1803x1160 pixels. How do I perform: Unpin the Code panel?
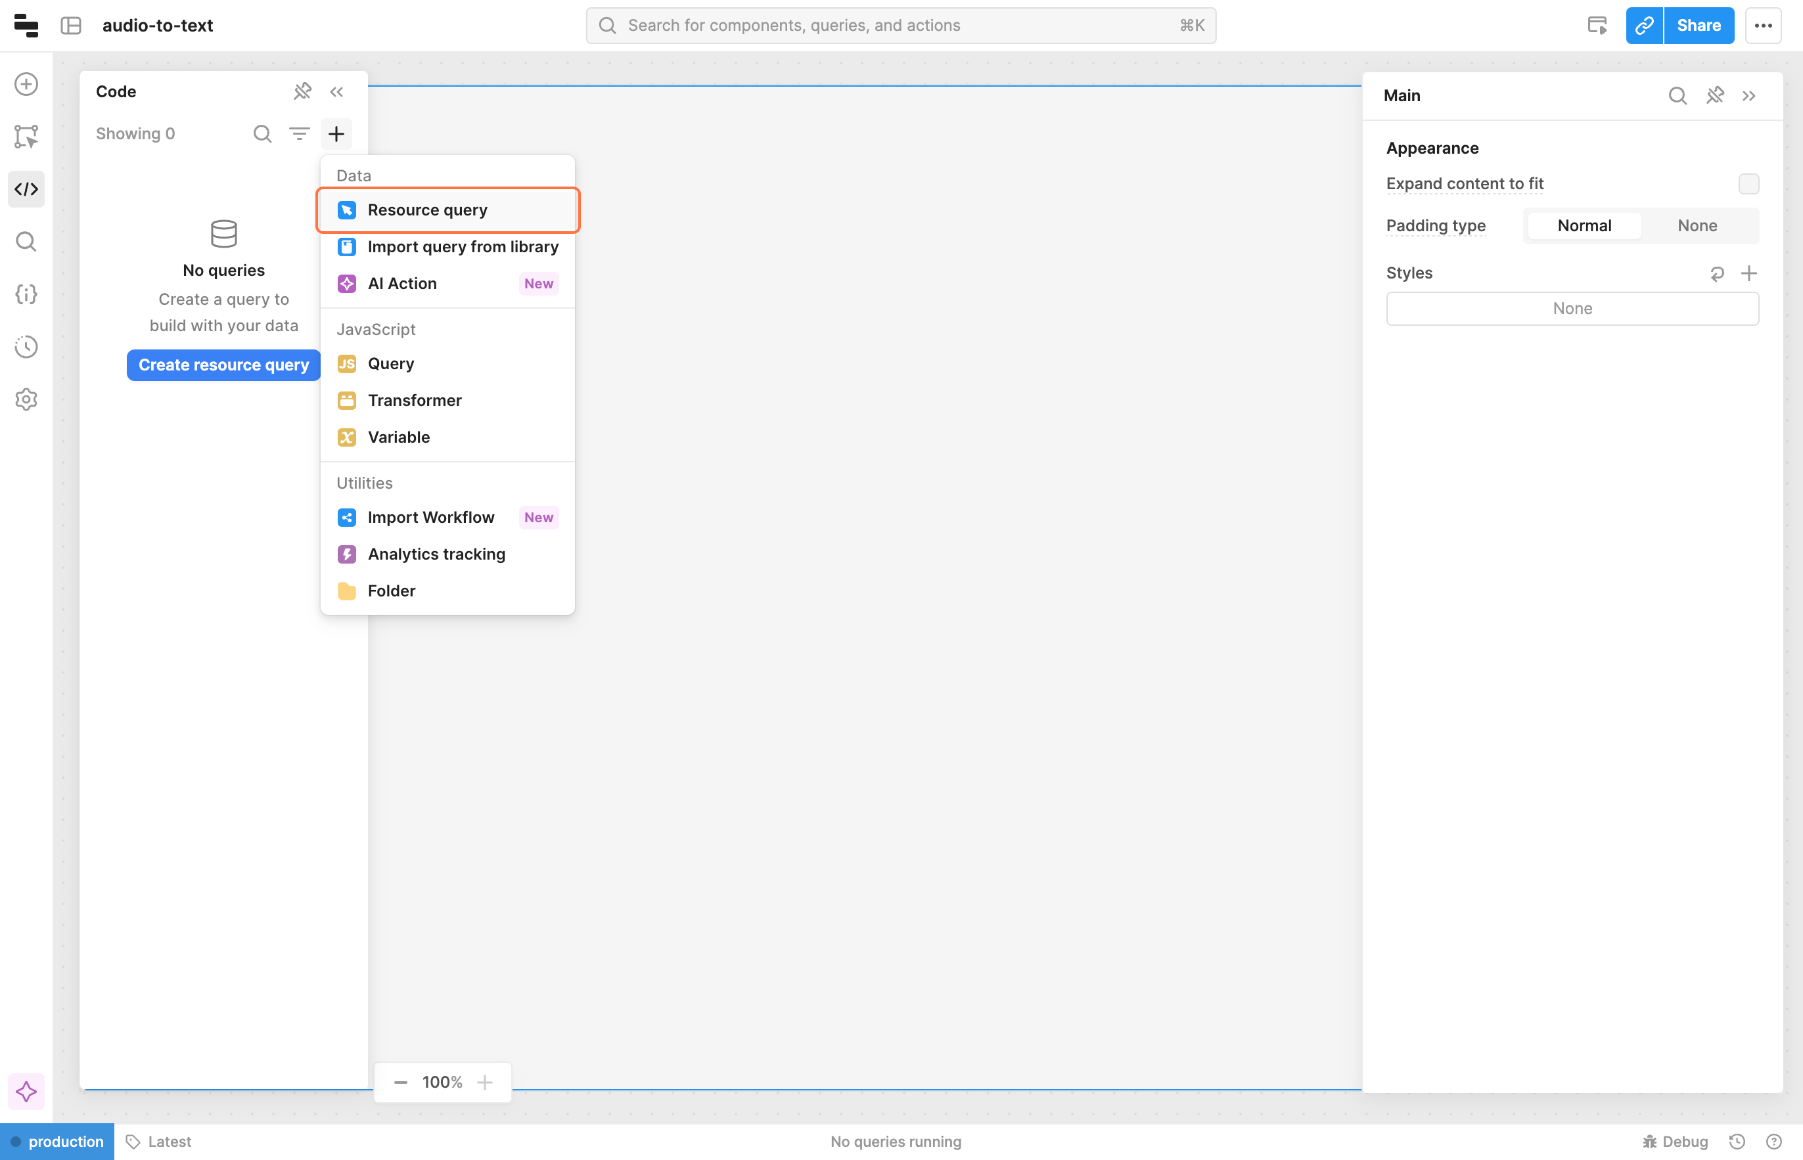pos(302,92)
